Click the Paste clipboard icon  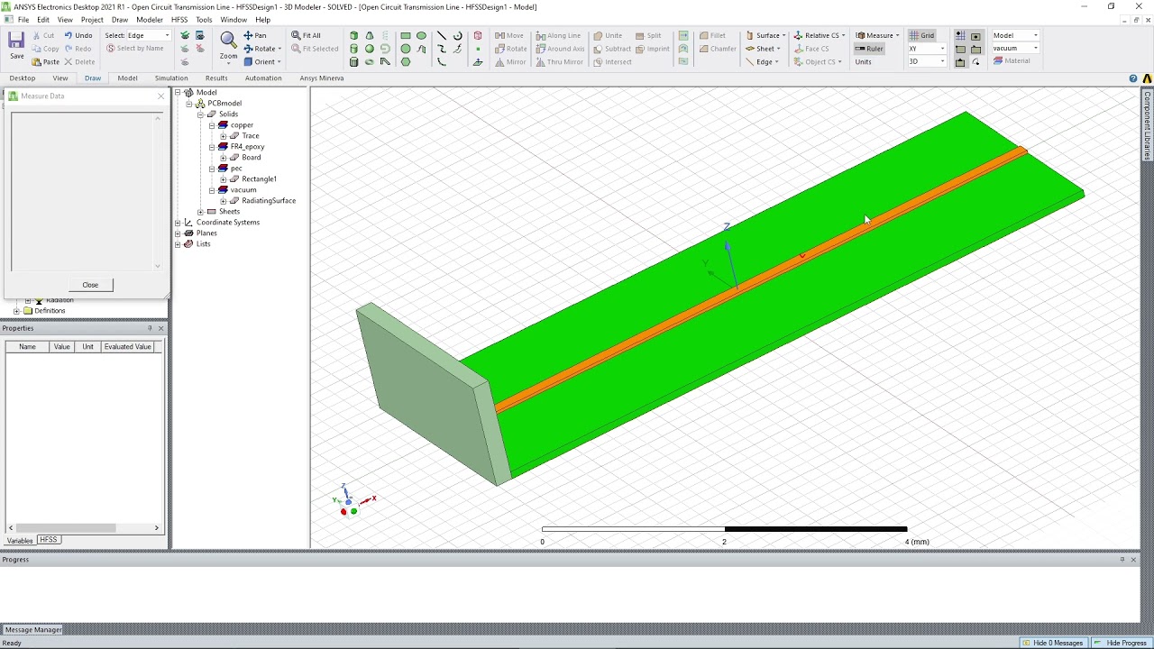click(x=36, y=62)
